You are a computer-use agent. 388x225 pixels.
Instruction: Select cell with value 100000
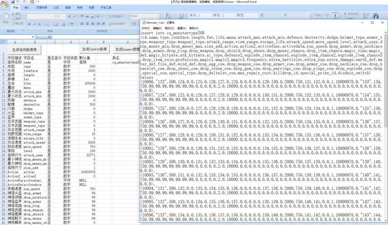(x=87, y=84)
